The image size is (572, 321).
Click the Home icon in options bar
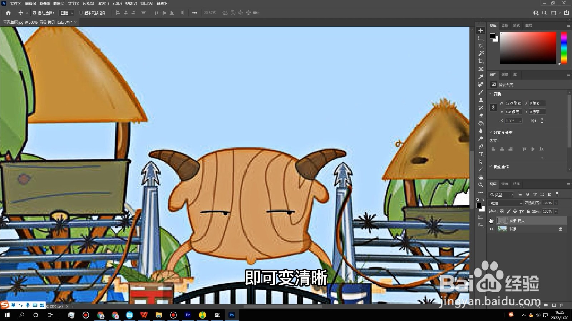click(8, 13)
